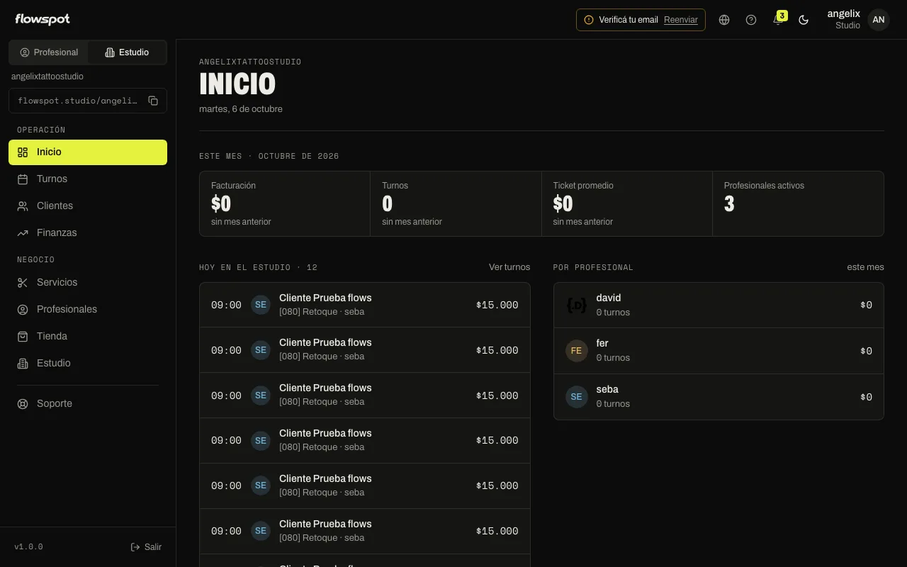The height and width of the screenshot is (567, 907).
Task: Open the help question mark icon
Action: point(751,20)
